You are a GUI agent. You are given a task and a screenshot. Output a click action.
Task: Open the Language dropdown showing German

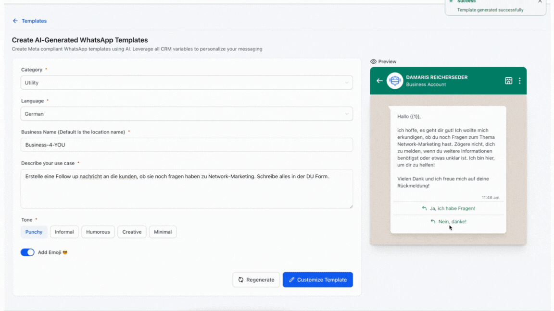coord(186,114)
